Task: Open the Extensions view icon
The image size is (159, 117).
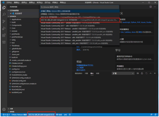Action: click(4, 35)
